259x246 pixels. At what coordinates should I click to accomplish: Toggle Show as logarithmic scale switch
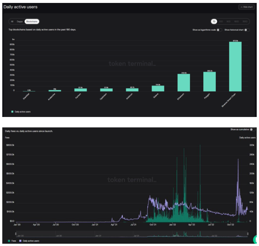coord(219,30)
